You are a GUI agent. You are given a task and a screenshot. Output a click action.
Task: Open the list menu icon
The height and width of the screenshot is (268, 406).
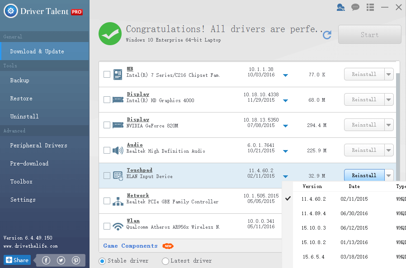click(370, 7)
